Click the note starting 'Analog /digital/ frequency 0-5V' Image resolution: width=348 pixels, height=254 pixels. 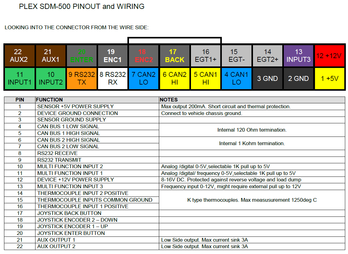(x=228, y=173)
